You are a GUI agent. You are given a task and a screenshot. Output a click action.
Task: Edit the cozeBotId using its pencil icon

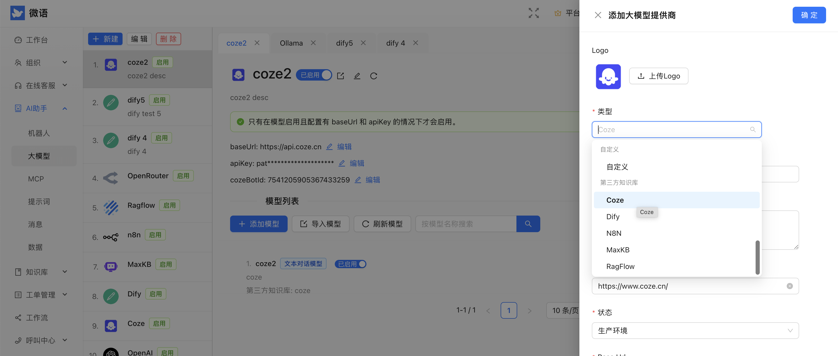[358, 180]
